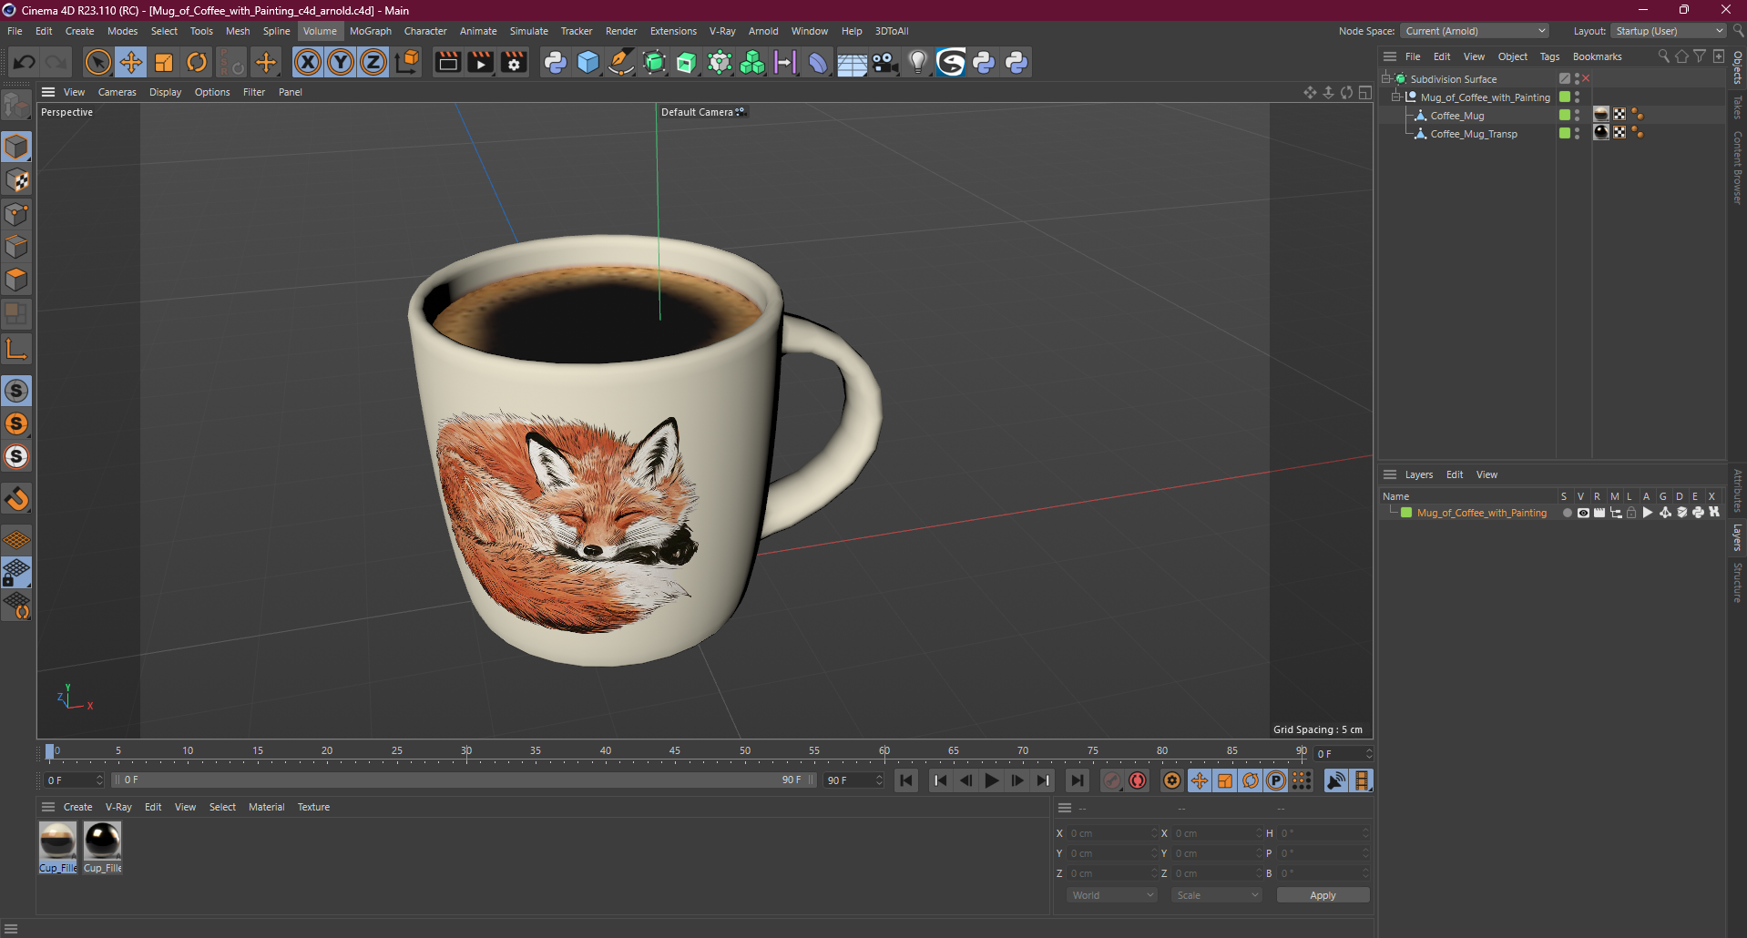
Task: Click the Make Editable icon in the left toolbar
Action: tap(16, 107)
